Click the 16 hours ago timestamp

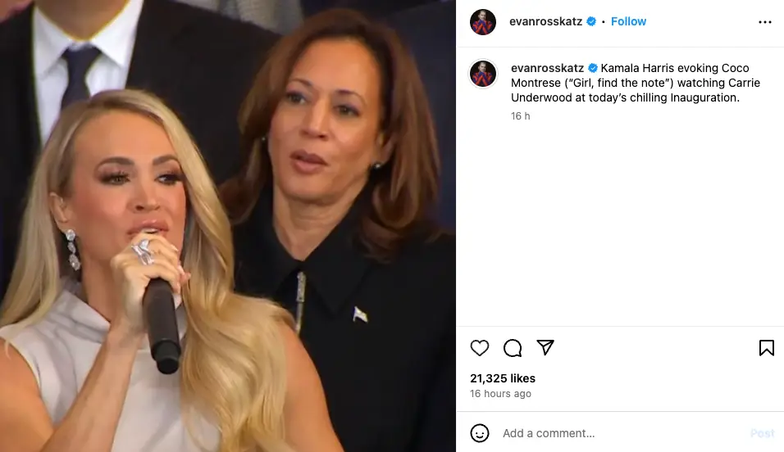point(500,394)
